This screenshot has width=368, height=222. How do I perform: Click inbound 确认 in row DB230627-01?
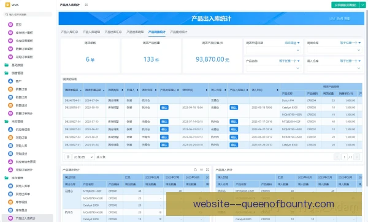coord(234,145)
